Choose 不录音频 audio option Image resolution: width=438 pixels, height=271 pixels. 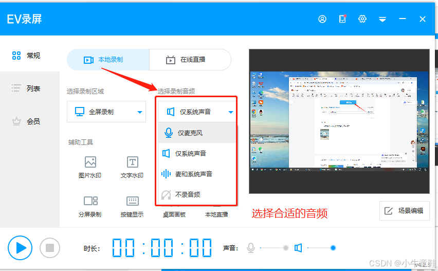pos(197,194)
